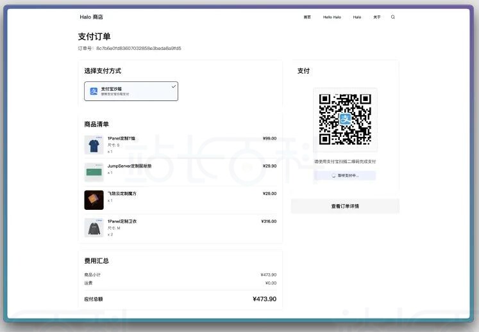Click the 应付总额 label

pos(94,299)
